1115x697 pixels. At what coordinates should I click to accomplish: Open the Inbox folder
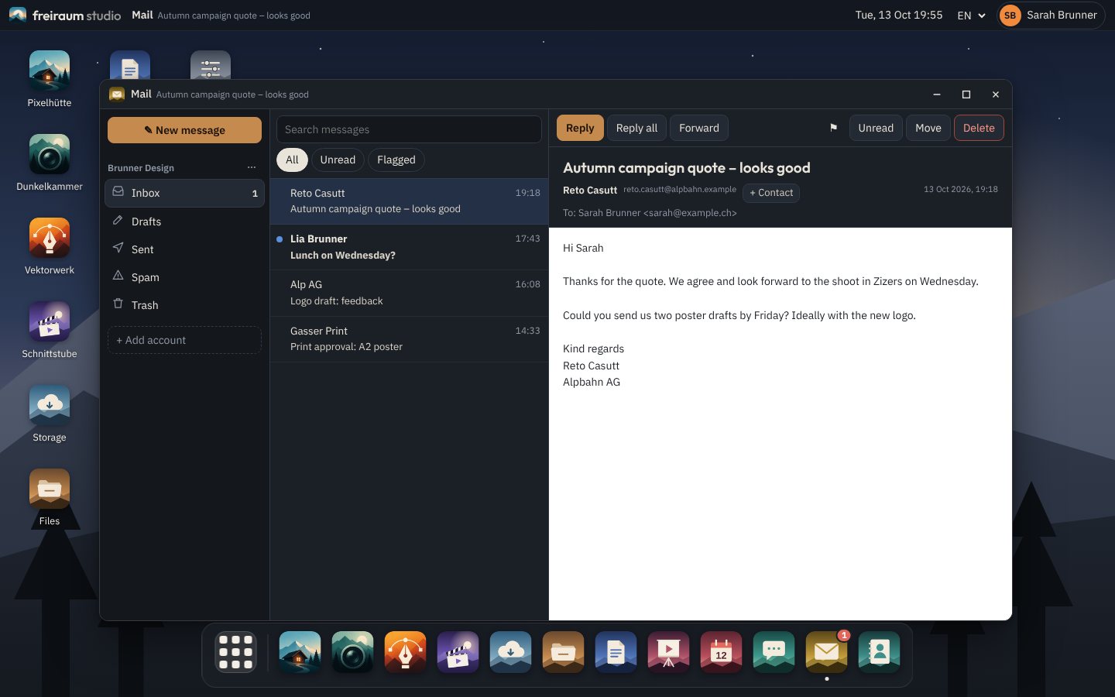point(184,193)
